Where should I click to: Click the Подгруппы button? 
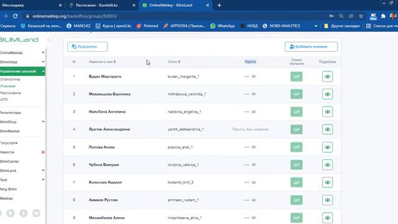[x=87, y=47]
